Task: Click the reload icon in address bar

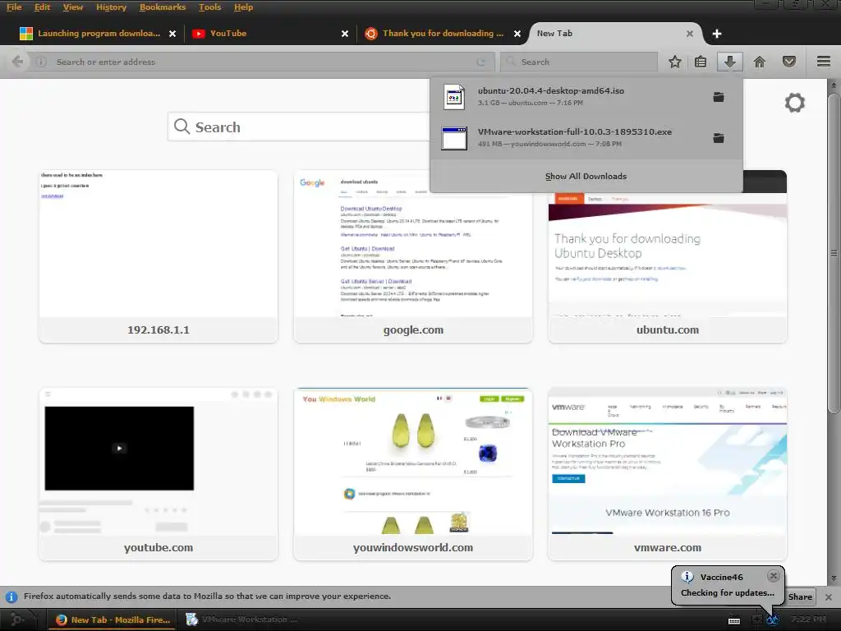Action: pyautogui.click(x=481, y=62)
